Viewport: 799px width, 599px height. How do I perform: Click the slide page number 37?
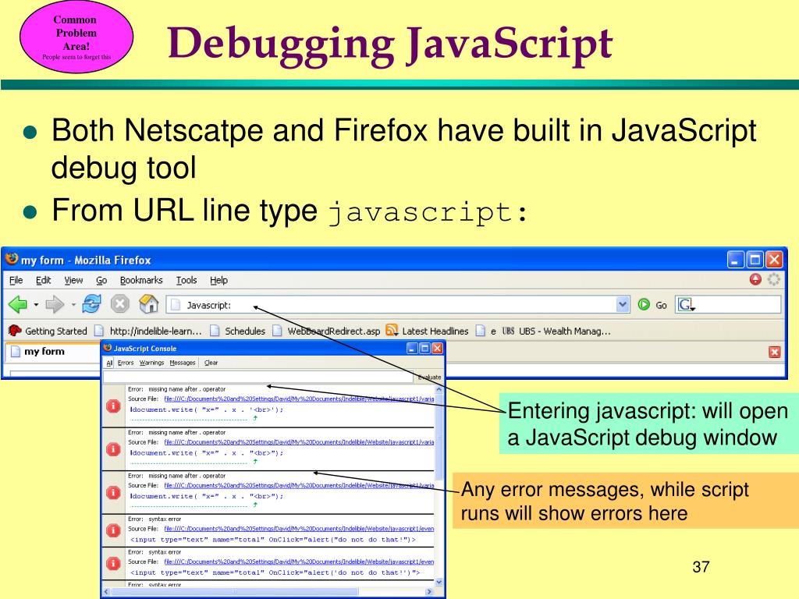point(701,566)
